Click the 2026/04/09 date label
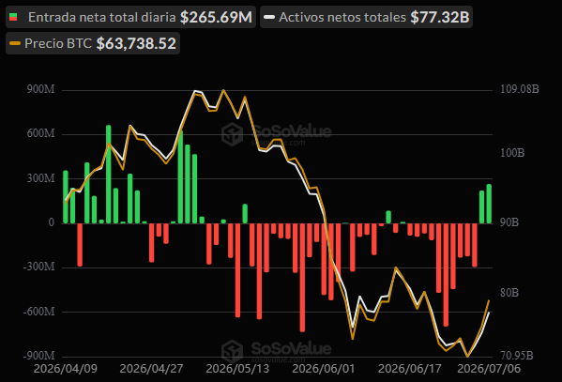562x382 pixels. pos(66,369)
